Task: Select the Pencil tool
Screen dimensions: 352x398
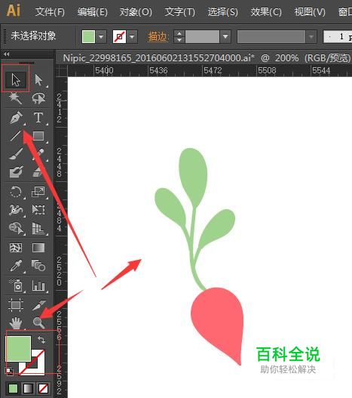Action: coord(38,154)
